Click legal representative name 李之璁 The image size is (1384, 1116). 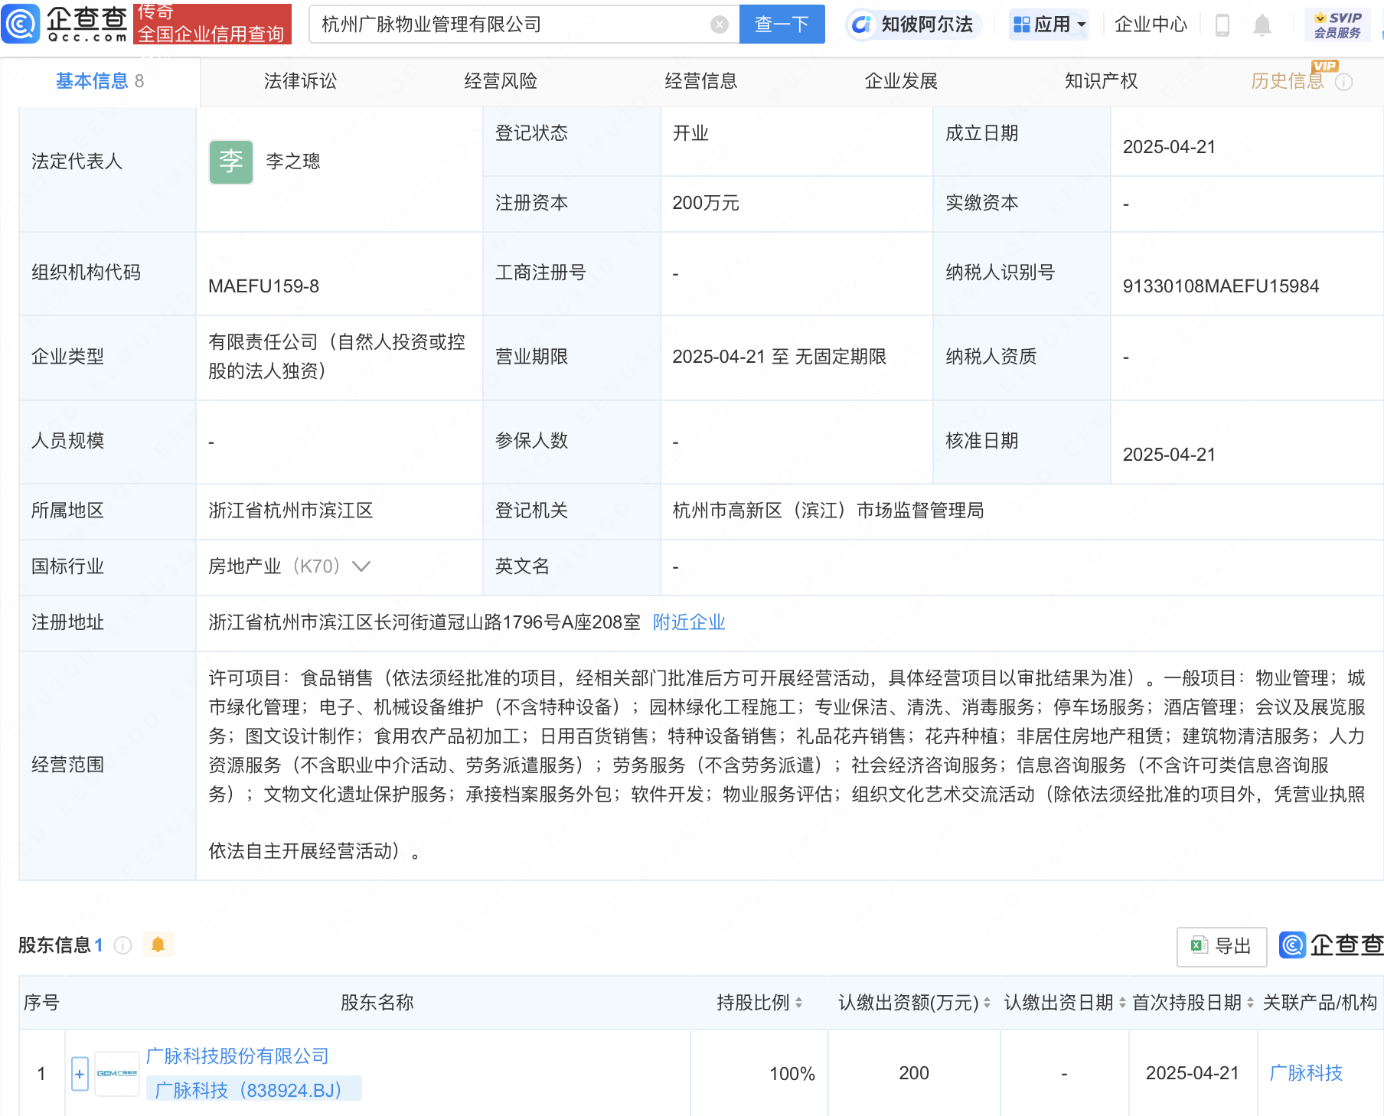click(x=293, y=162)
